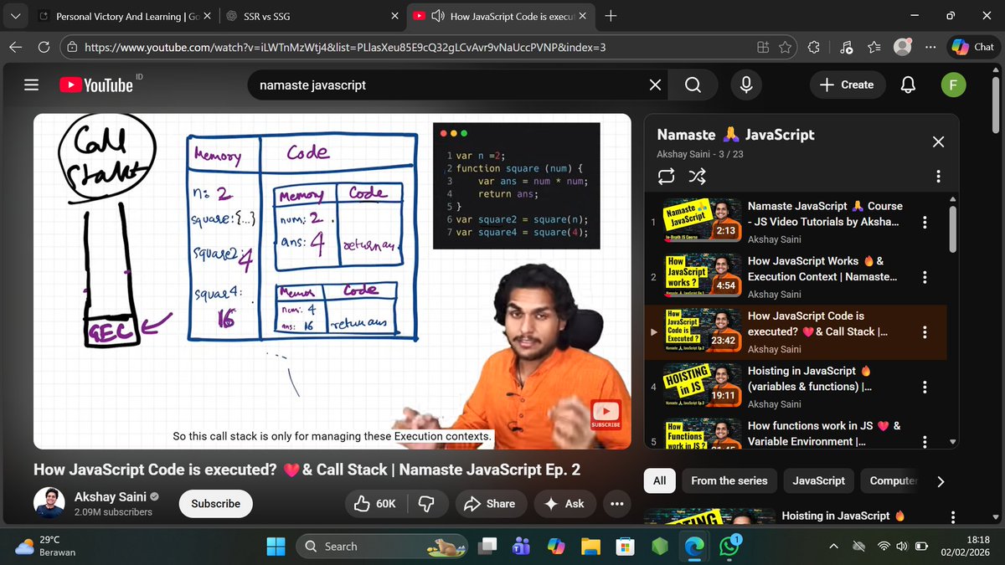The width and height of the screenshot is (1005, 565).
Task: Toggle playlist shuffle
Action: [x=698, y=177]
